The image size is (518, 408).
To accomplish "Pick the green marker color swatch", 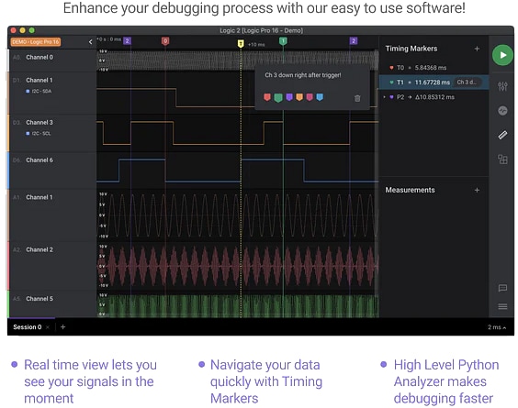I will [278, 97].
